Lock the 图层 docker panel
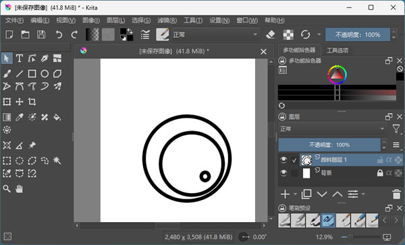Screen dimensions: 405x245 (282, 116)
